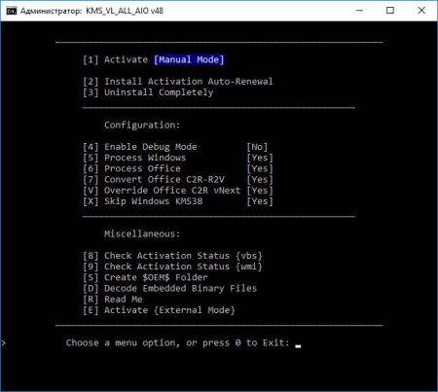Click Enable Debug Mode entry
Viewport: 438px width, 392px height.
pyautogui.click(x=140, y=147)
